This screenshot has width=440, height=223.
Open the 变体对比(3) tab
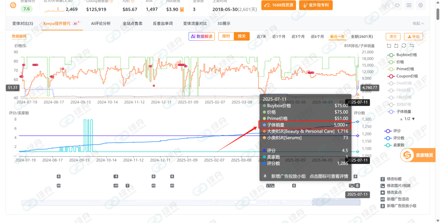[22, 24]
